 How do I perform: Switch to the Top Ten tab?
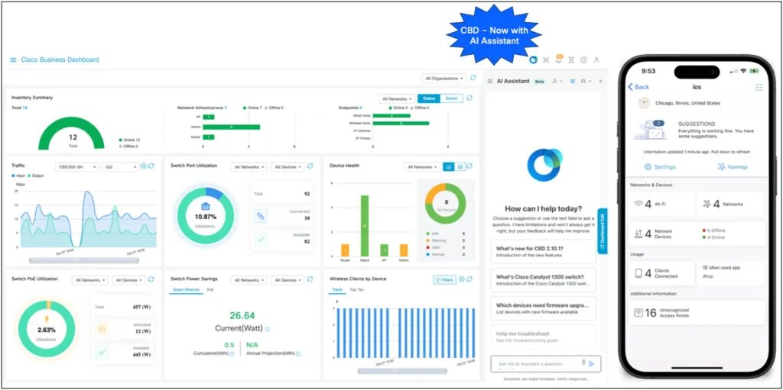pos(356,289)
